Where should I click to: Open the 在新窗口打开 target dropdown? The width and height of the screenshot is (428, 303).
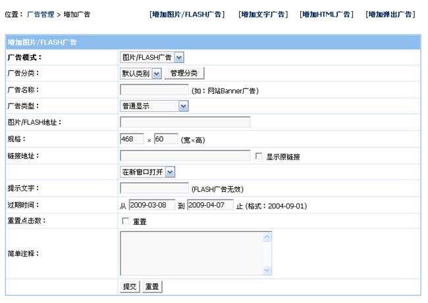[147, 172]
